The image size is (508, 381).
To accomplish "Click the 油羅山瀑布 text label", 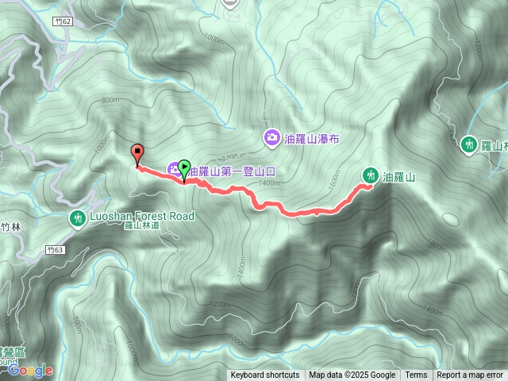I will pyautogui.click(x=312, y=140).
